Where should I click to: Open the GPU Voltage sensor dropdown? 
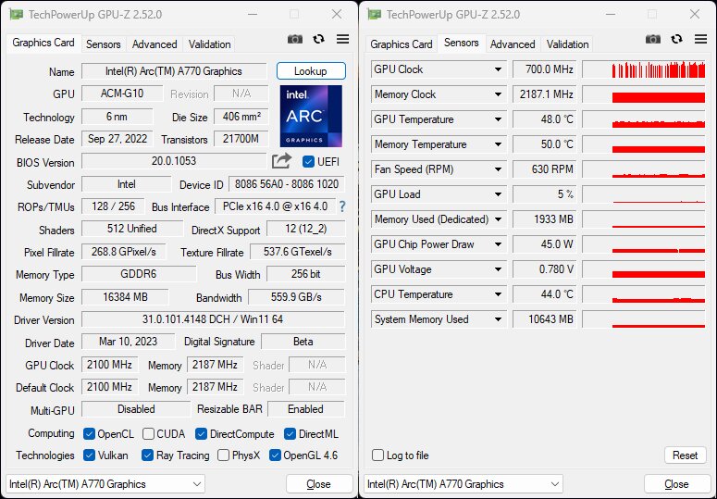pos(498,269)
